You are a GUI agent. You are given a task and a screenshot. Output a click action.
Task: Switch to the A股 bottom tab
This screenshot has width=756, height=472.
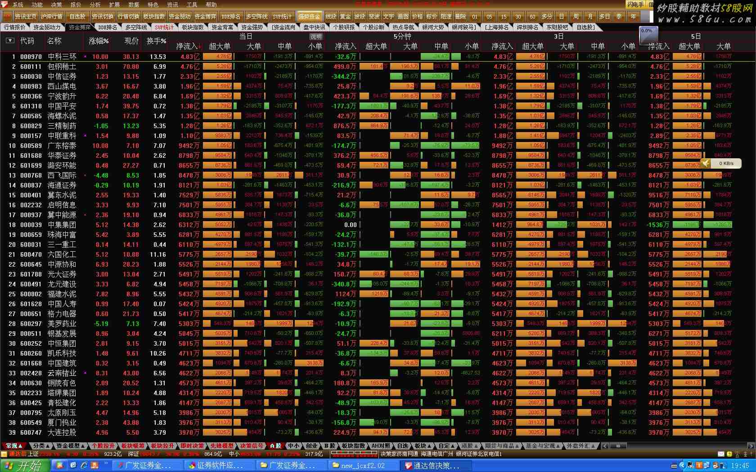pyautogui.click(x=275, y=445)
